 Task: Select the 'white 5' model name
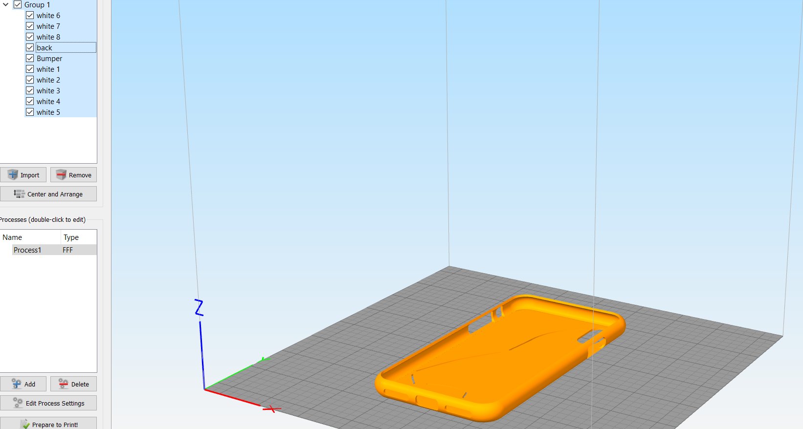[x=48, y=112]
